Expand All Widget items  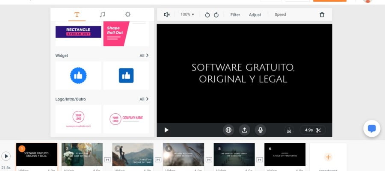point(144,56)
